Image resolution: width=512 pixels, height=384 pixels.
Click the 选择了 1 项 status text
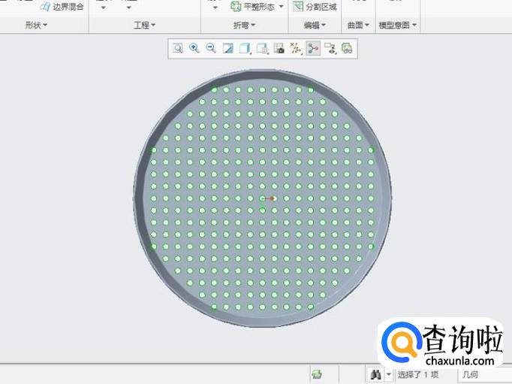click(417, 374)
